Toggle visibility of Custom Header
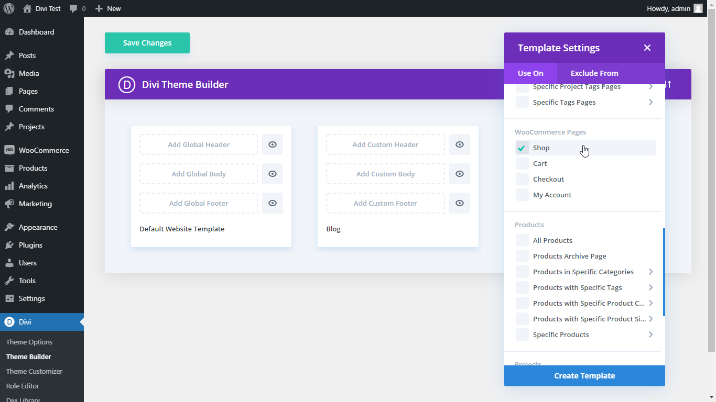This screenshot has width=716, height=402. [x=460, y=144]
